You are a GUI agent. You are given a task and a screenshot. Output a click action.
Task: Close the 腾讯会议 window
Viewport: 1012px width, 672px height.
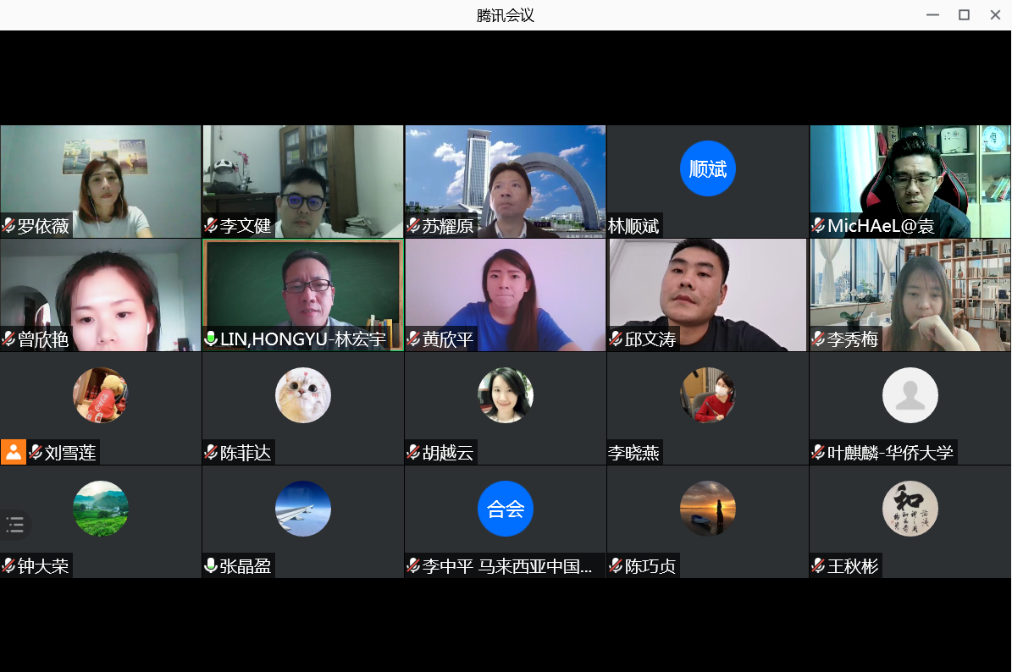995,15
